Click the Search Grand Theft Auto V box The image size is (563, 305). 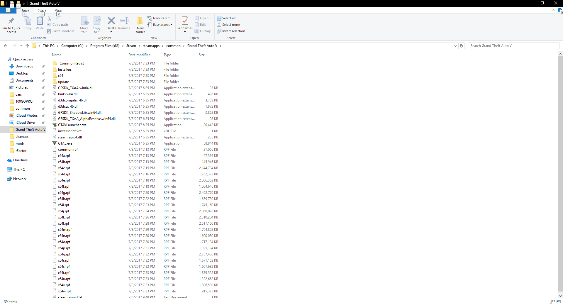coord(513,46)
